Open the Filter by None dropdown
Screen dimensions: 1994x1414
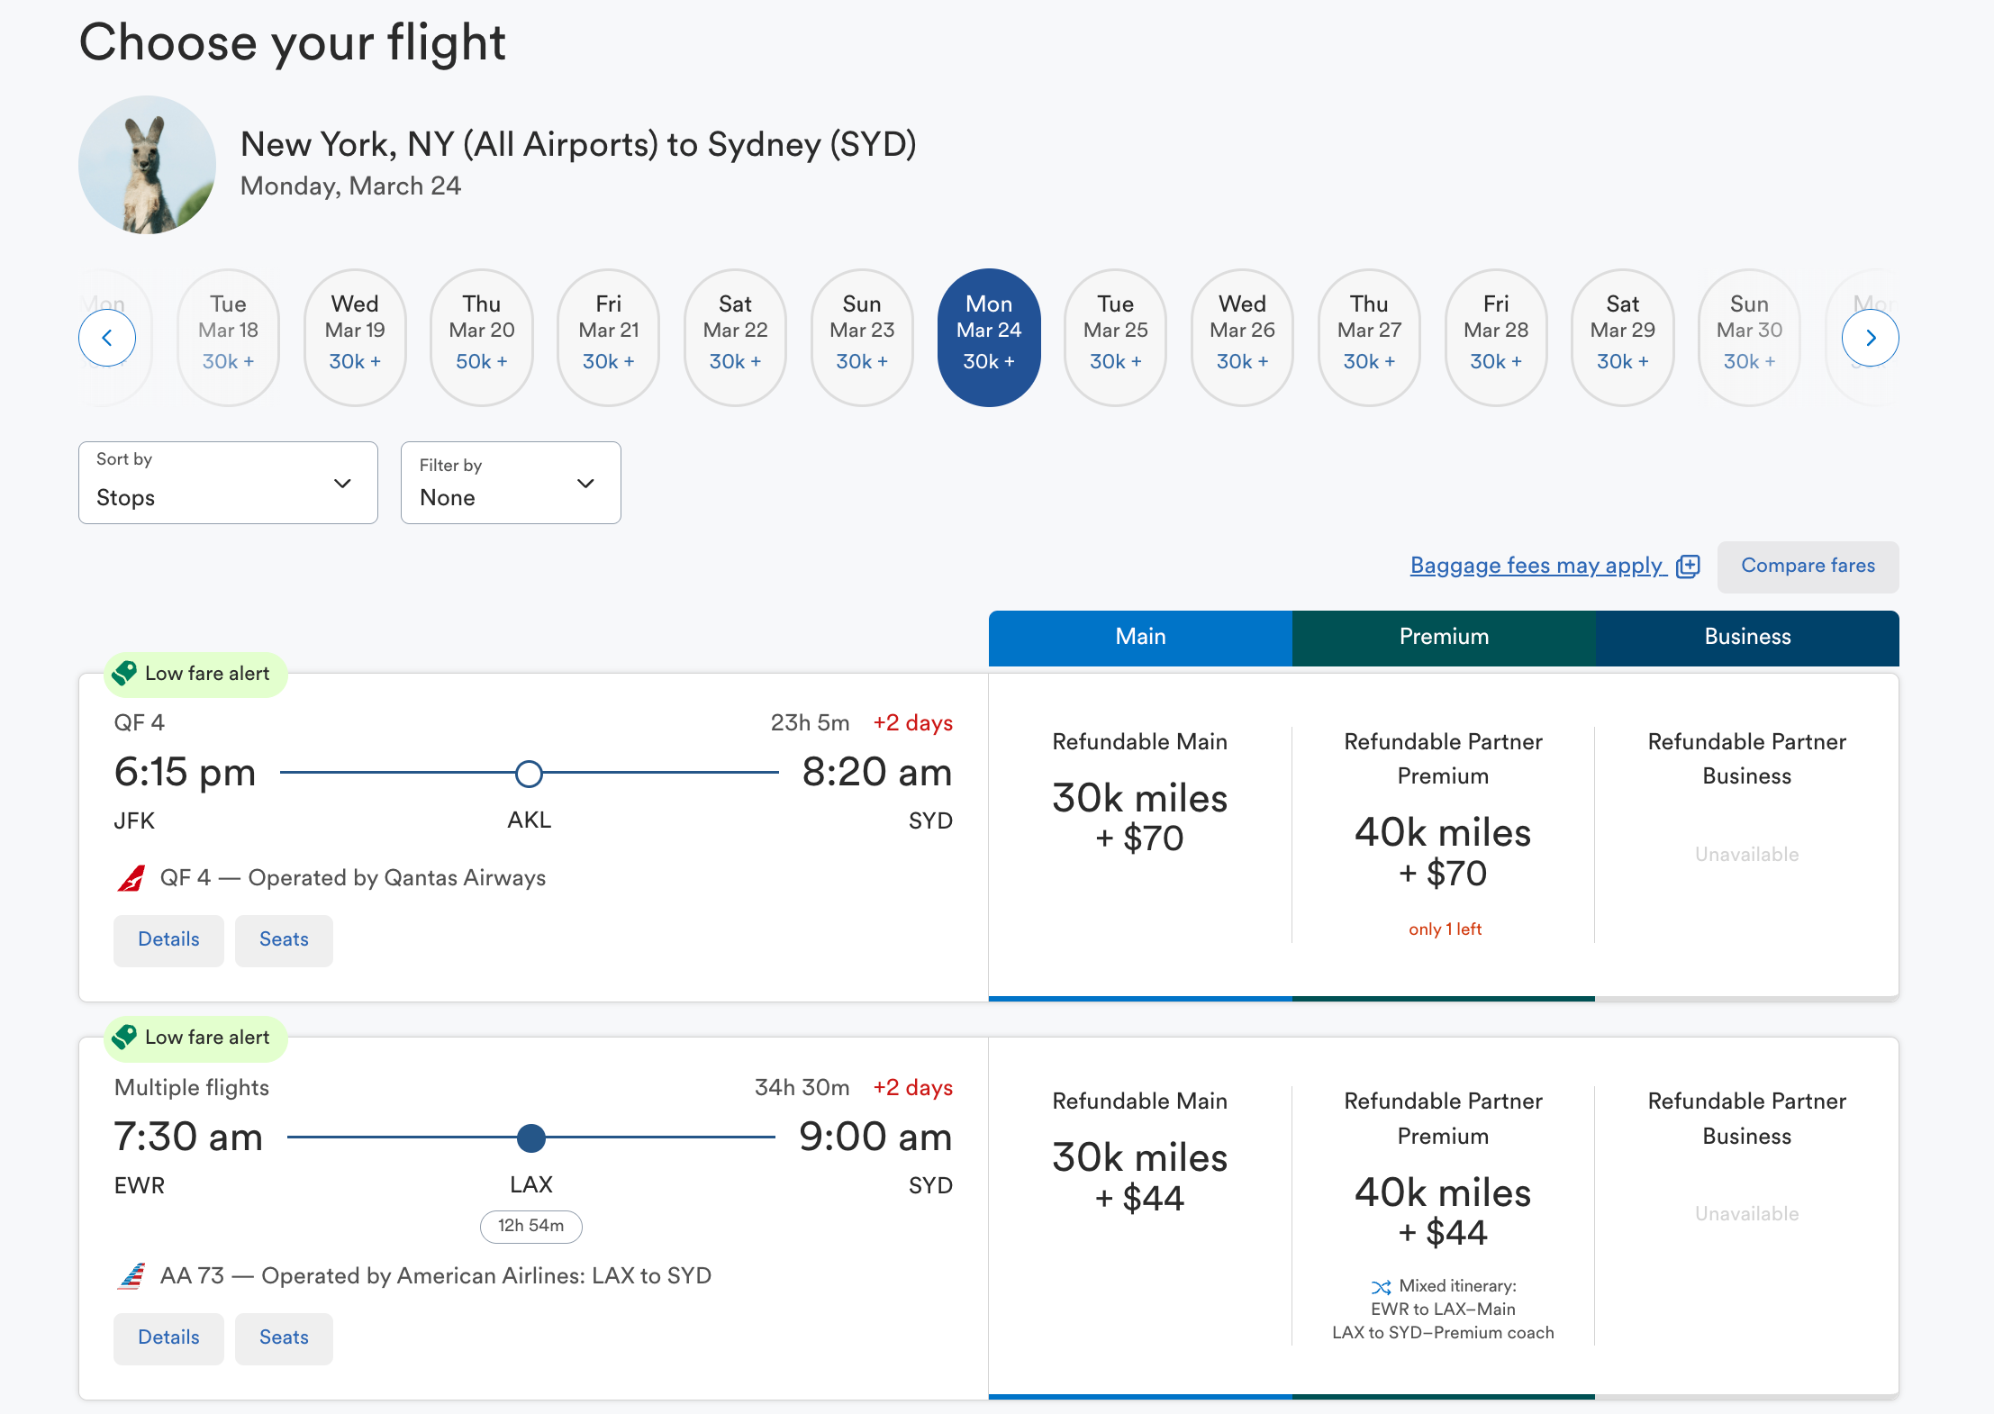pyautogui.click(x=511, y=483)
